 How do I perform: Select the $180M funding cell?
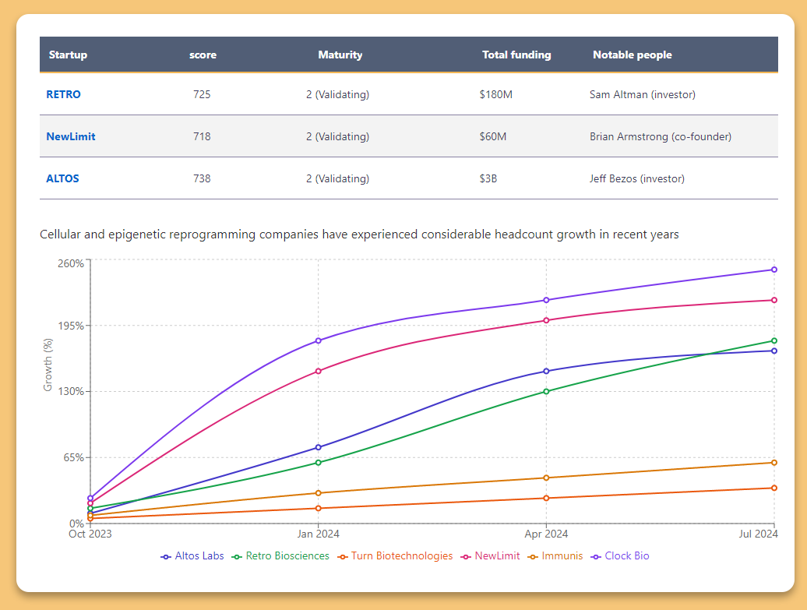pos(495,94)
